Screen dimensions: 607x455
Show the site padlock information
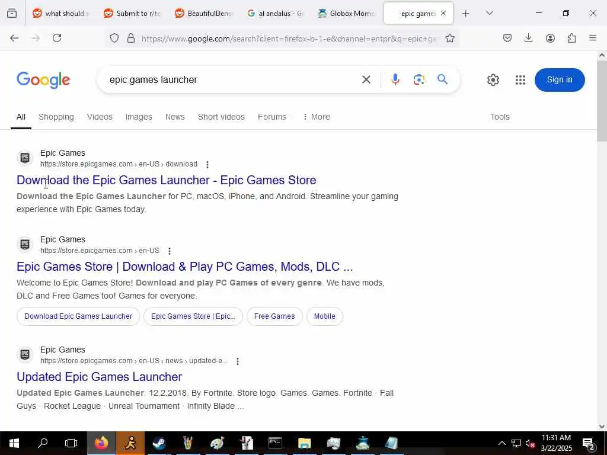pos(131,38)
